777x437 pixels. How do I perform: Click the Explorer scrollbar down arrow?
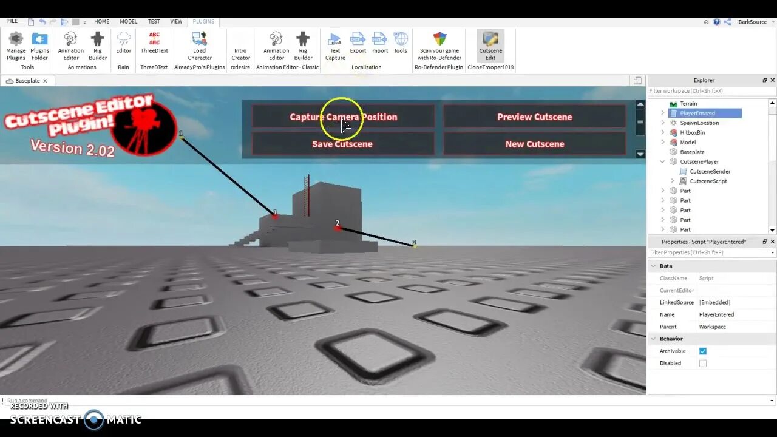pyautogui.click(x=772, y=230)
